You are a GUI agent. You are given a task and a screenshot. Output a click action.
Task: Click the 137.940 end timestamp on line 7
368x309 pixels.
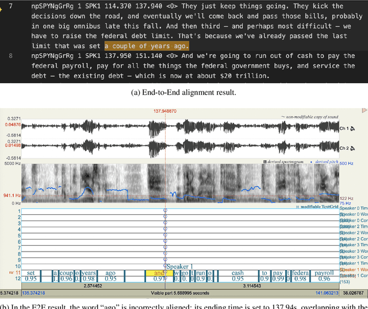pyautogui.click(x=148, y=6)
